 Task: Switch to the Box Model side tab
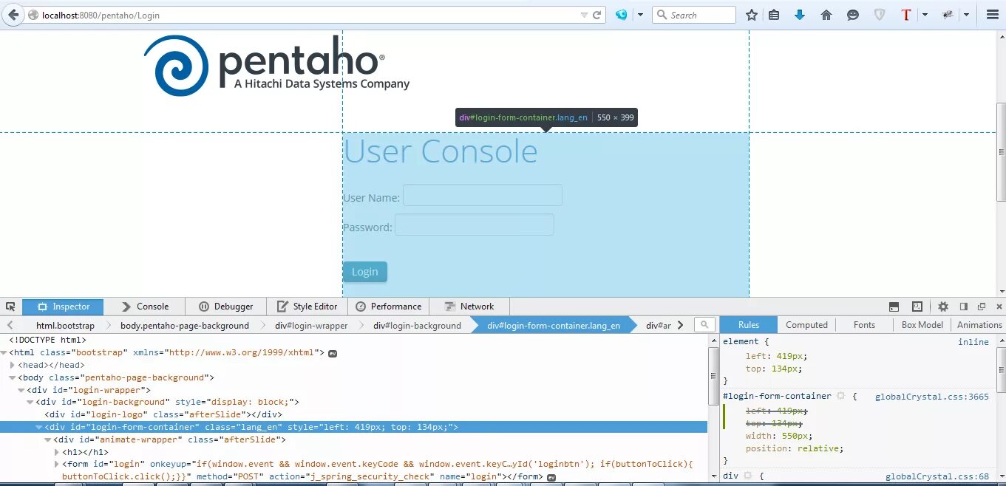(922, 325)
